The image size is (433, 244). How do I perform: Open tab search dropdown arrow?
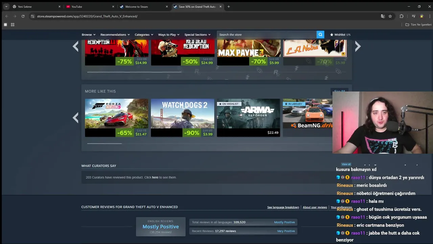[6, 6]
